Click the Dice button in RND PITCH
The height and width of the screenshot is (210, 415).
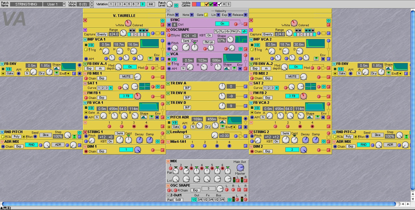pyautogui.click(x=46, y=135)
